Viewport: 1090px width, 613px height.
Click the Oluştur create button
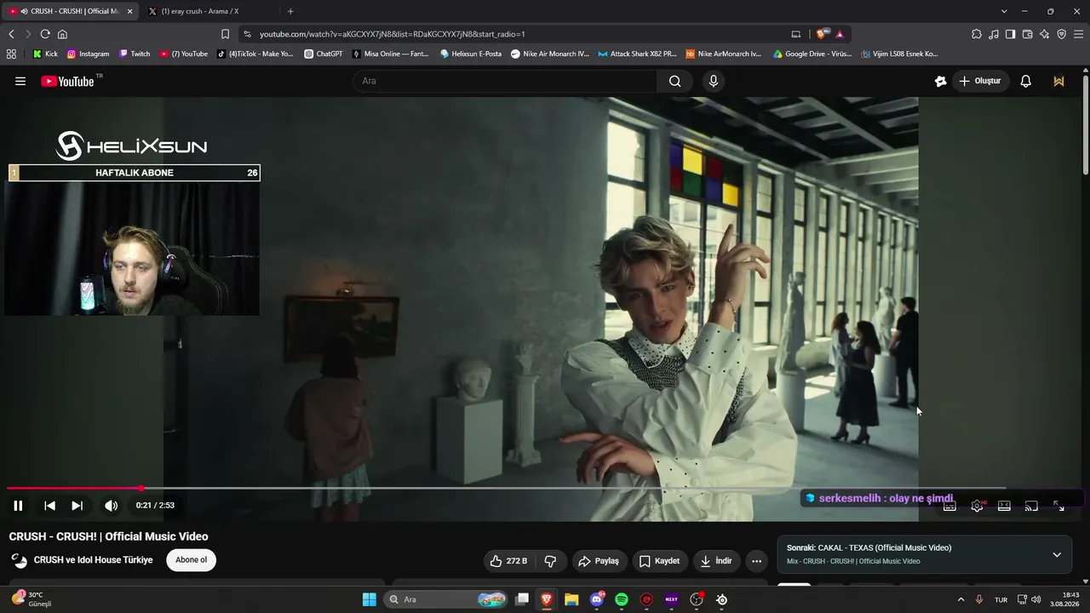click(979, 81)
